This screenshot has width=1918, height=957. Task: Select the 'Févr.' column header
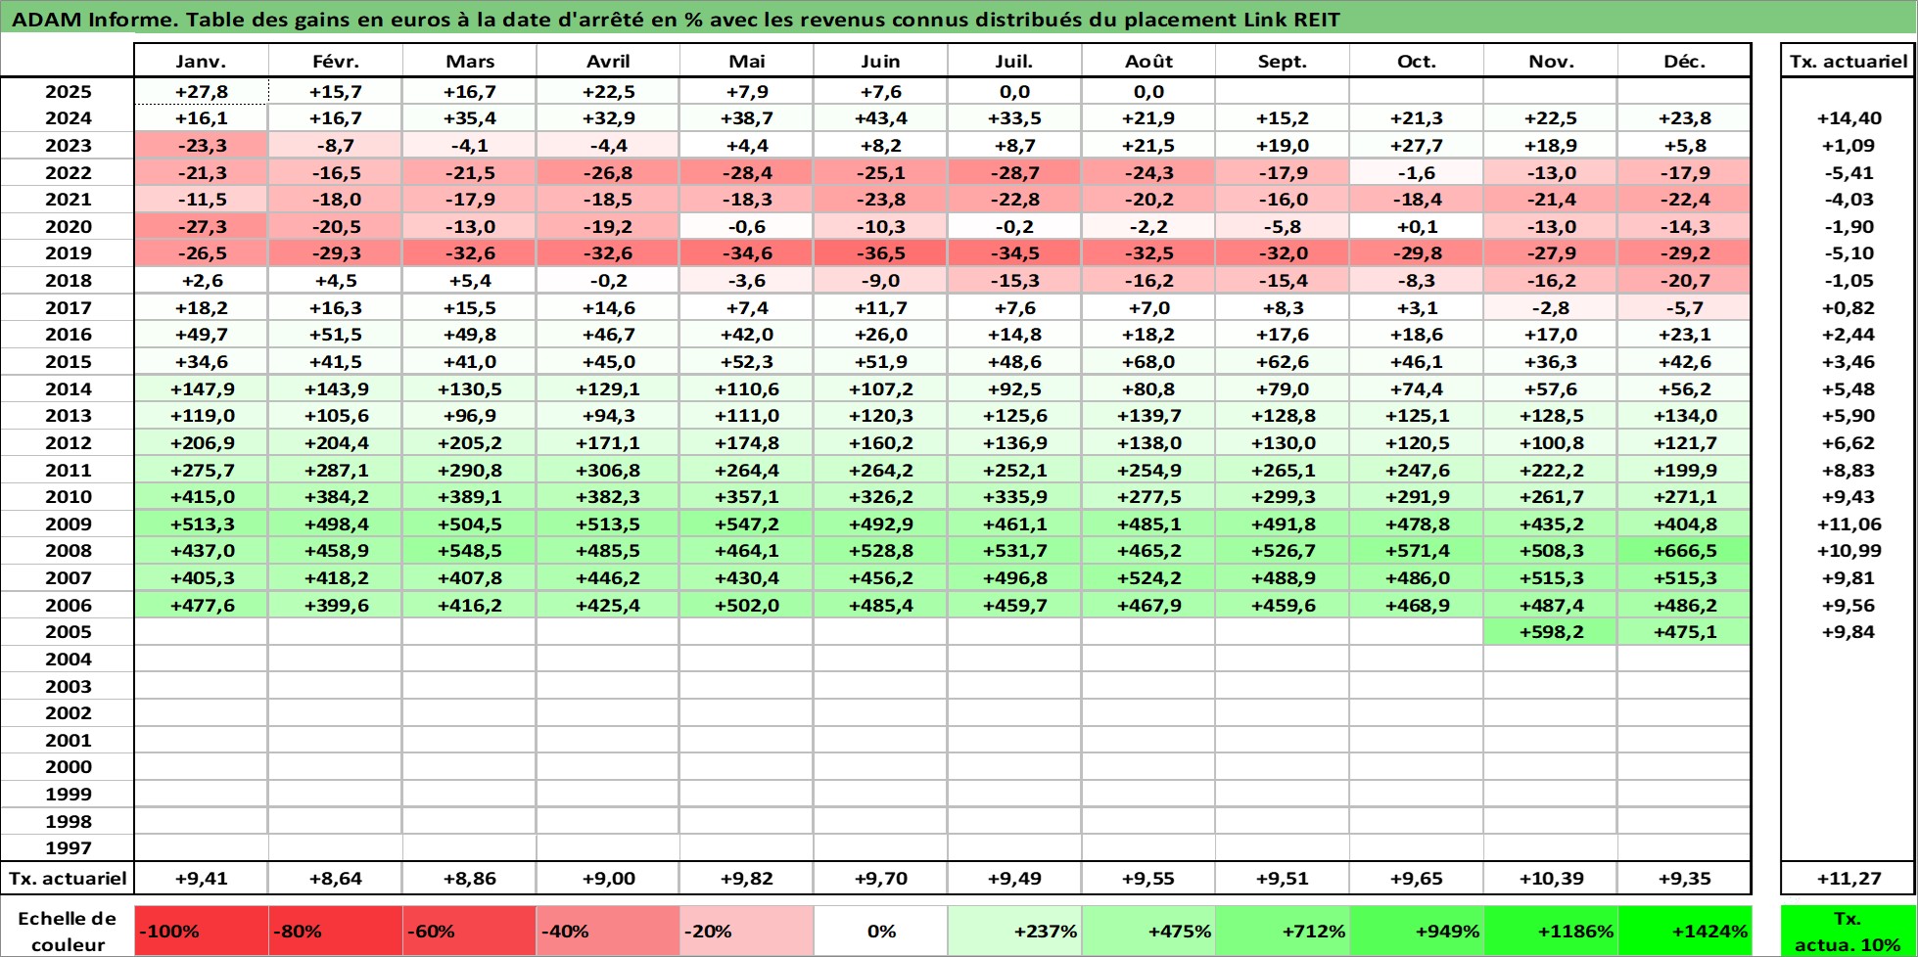pos(335,61)
